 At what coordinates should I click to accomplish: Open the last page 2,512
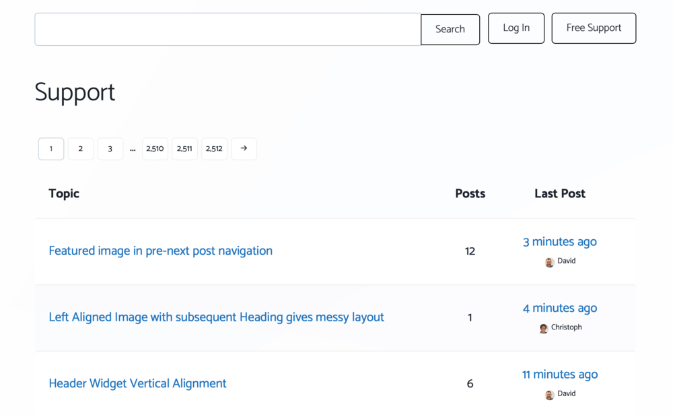(214, 148)
